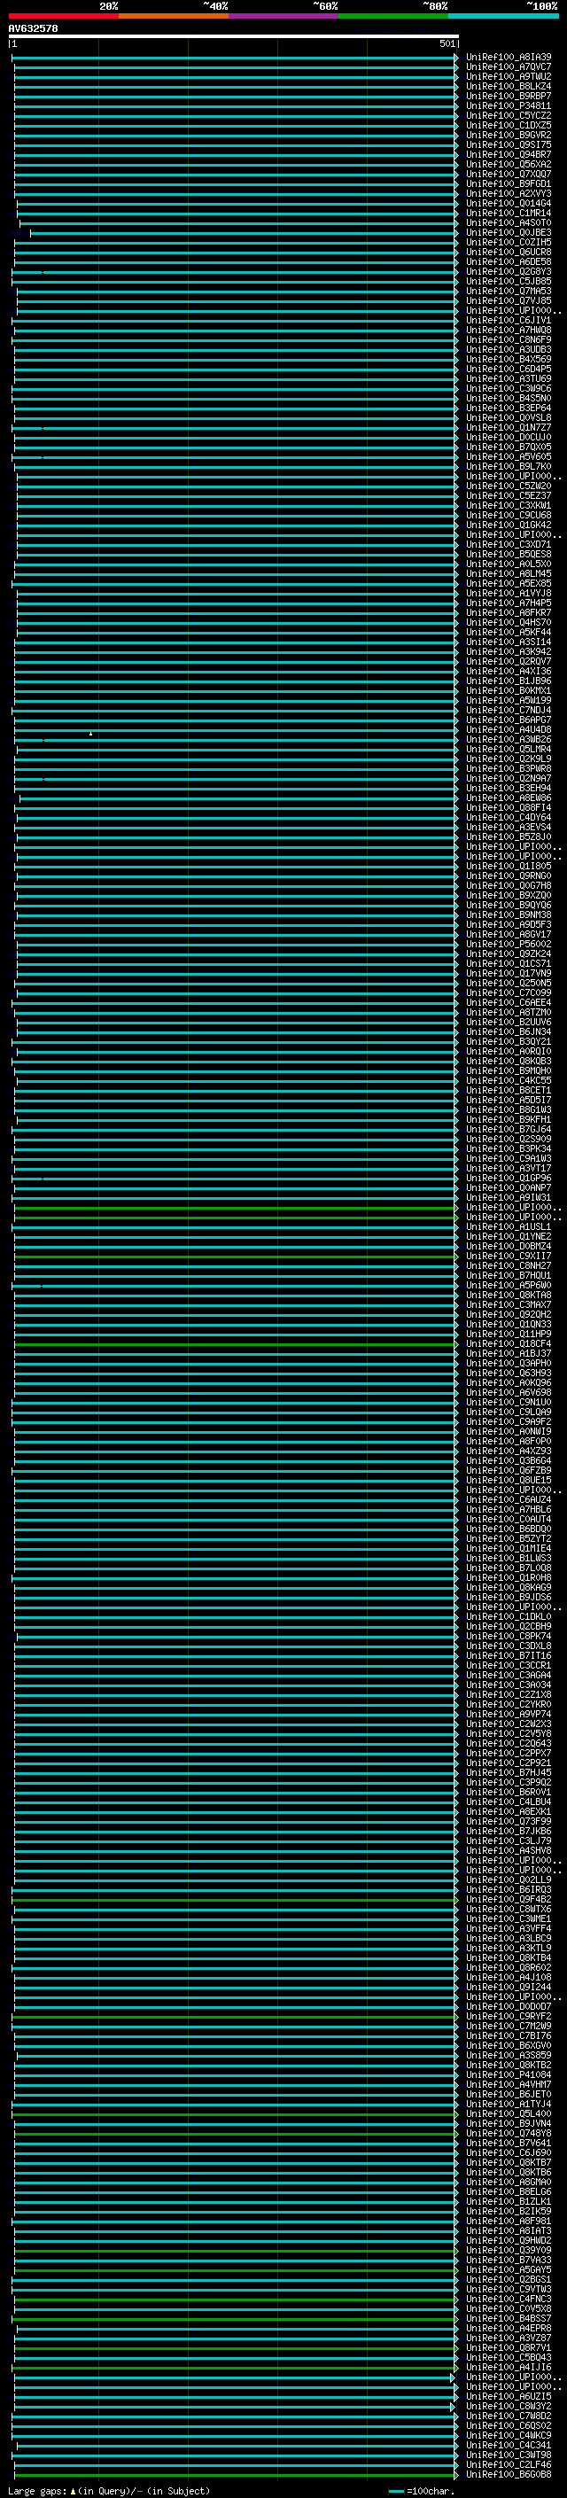Screen dimensions: 567x2498
Task: Select the UniRef100_Q39Y09 label
Action: coord(508,2250)
